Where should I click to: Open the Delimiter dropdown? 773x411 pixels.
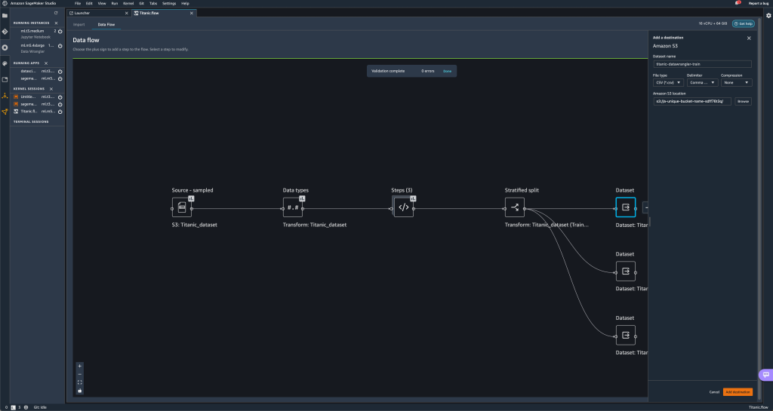(702, 83)
